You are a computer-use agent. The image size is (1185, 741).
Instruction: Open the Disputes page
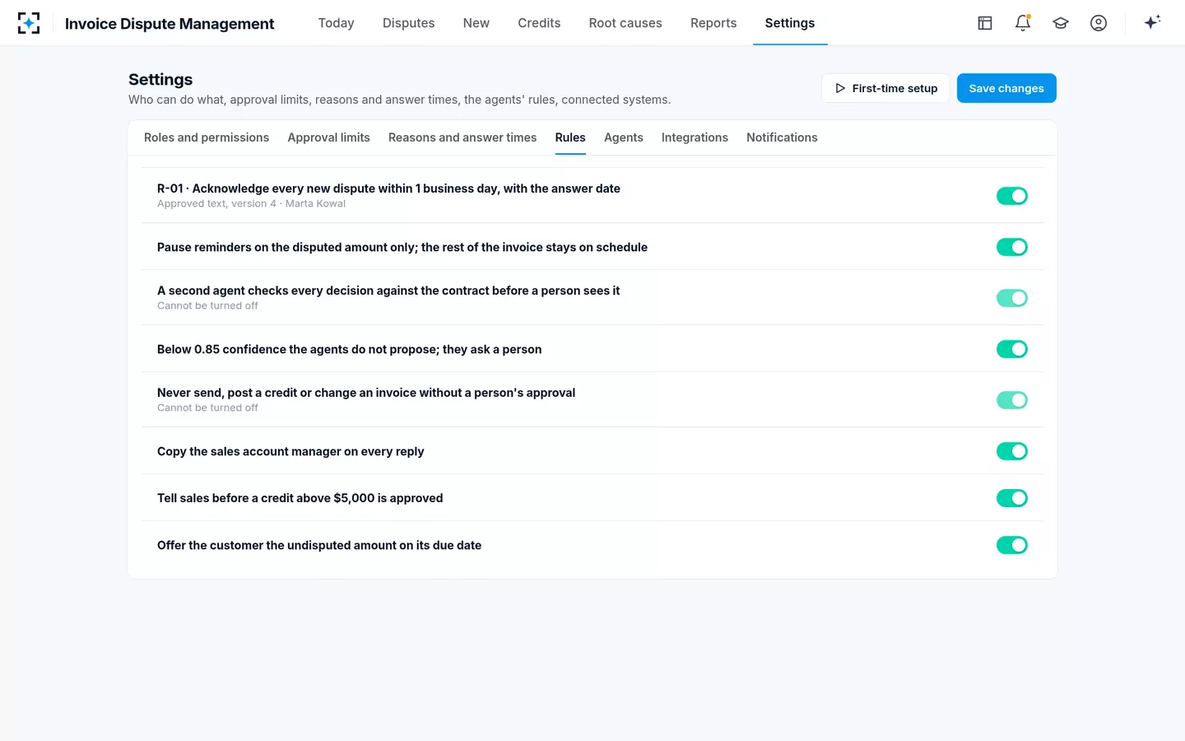point(409,23)
